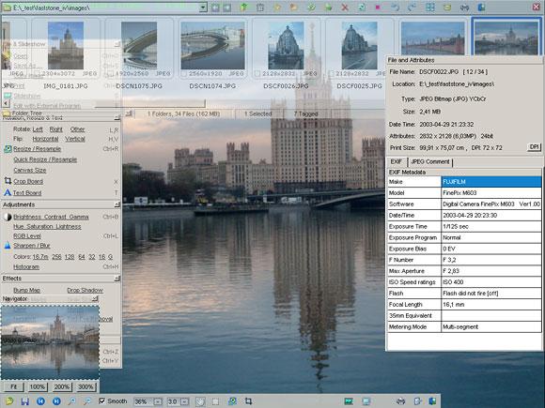545x408 pixels.
Task: Click the DPI button
Action: [534, 147]
